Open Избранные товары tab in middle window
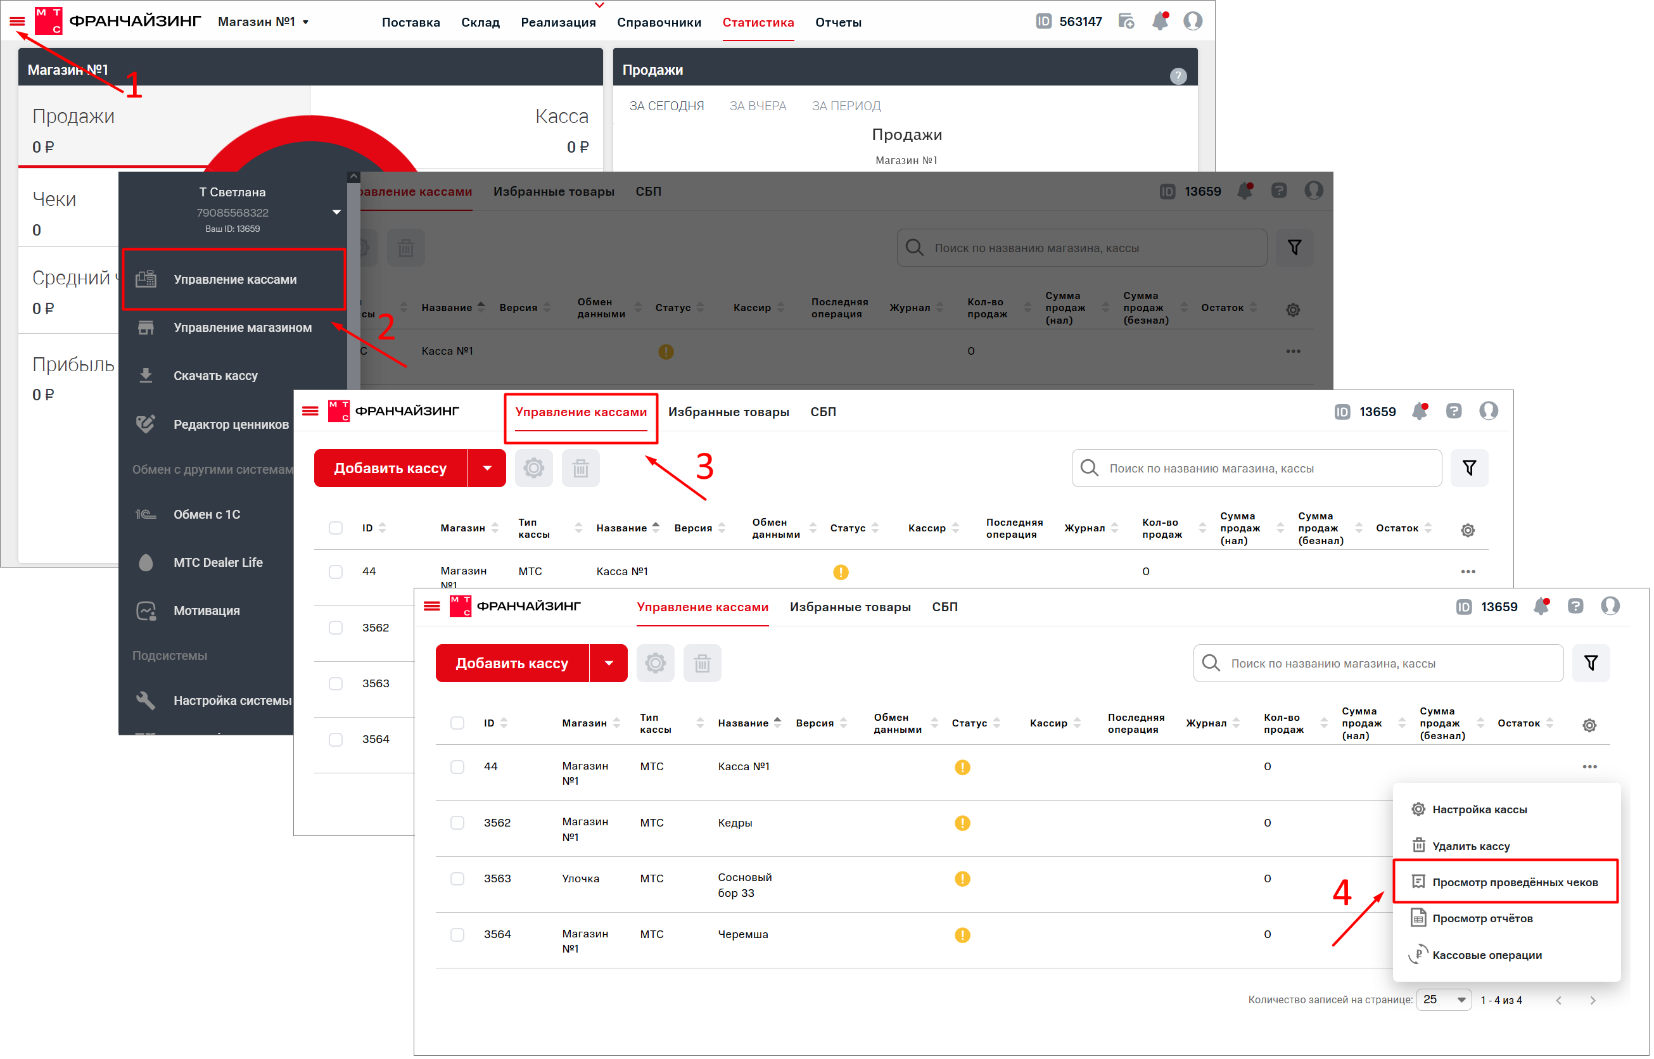 click(730, 412)
